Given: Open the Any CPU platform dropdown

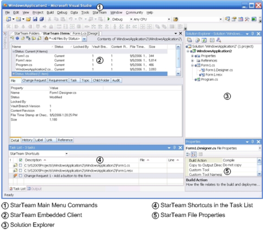Looking at the screenshot, I should pyautogui.click(x=169, y=19).
